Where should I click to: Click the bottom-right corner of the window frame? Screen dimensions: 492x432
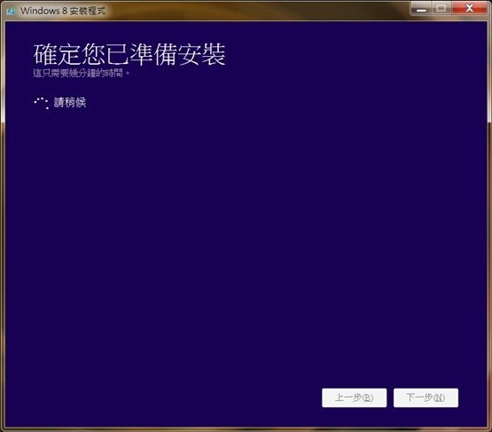click(x=489, y=429)
